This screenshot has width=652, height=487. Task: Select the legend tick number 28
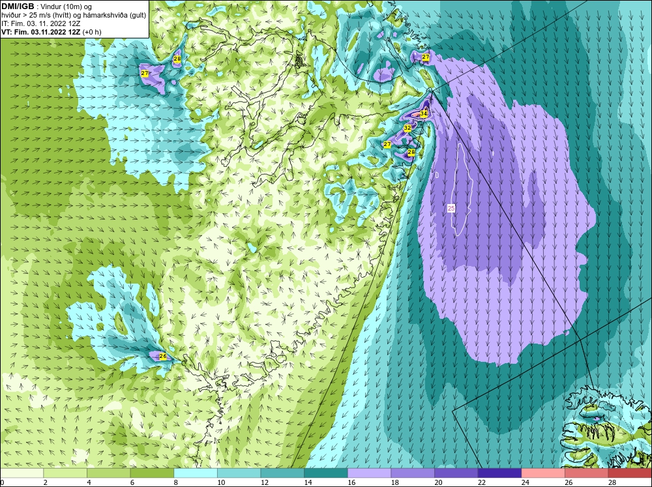coord(612,482)
